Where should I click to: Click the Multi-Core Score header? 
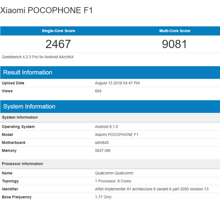[175, 31]
